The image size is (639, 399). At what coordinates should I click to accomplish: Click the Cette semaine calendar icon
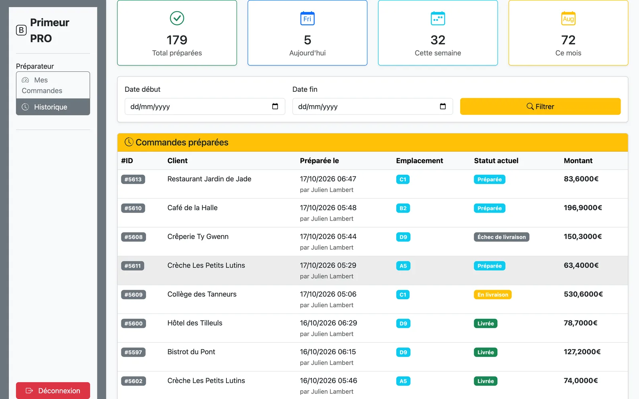pos(438,18)
